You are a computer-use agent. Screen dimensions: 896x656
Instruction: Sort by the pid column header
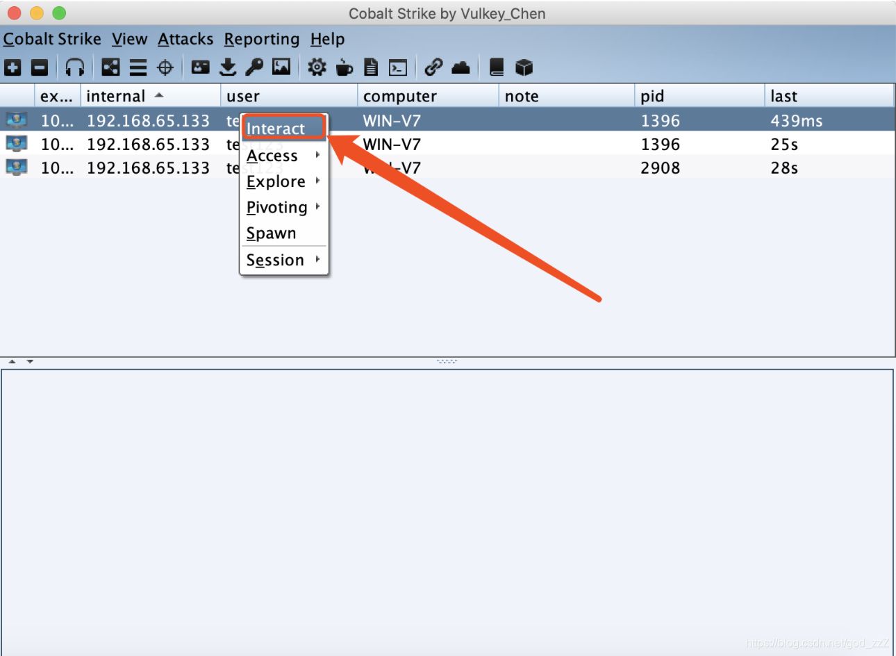(x=699, y=96)
